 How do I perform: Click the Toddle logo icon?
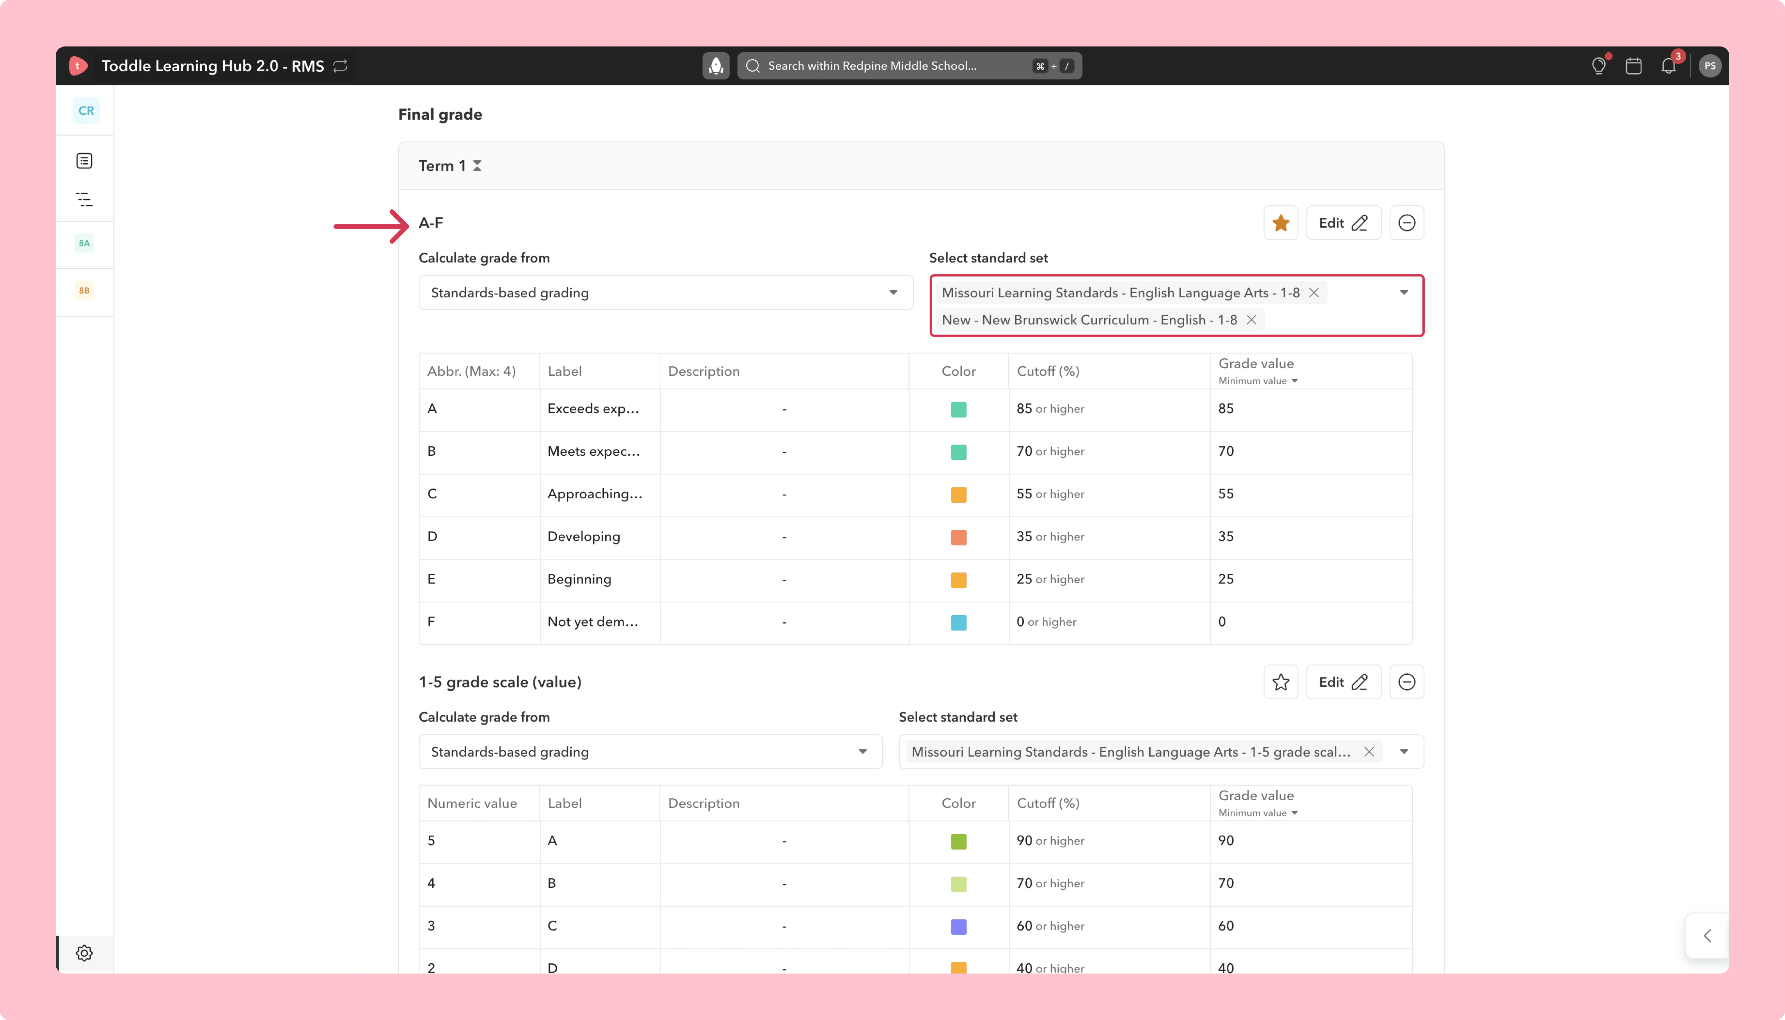(x=78, y=66)
